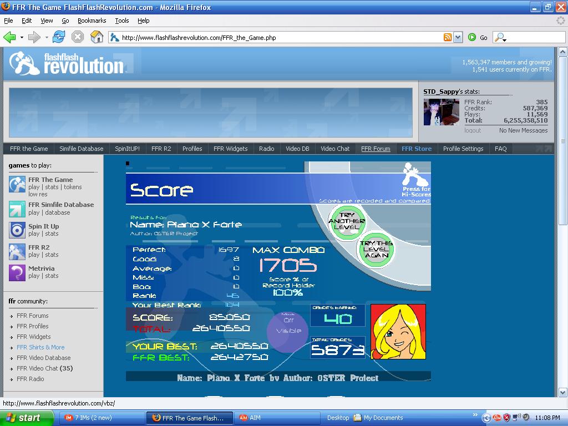The height and width of the screenshot is (426, 568).
Task: Click the blonde cartoon girl avatar
Action: (398, 332)
